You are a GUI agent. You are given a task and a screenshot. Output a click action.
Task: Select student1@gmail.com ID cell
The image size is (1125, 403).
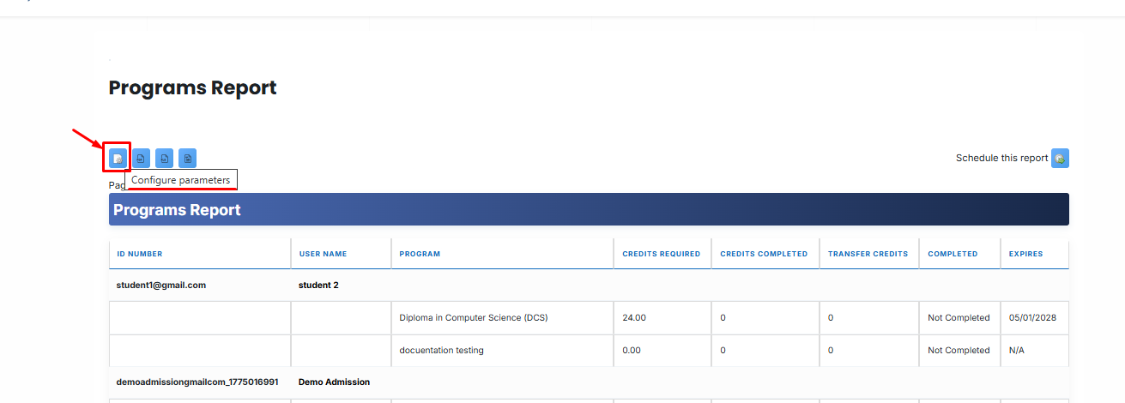tap(161, 285)
